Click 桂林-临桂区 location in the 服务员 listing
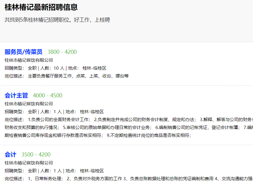Image resolution: width=253 pixels, height=184 pixels. point(94,68)
